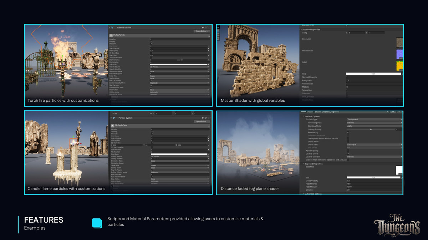Click the help icon in the torch Particle System header
The width and height of the screenshot is (428, 240).
click(x=203, y=27)
